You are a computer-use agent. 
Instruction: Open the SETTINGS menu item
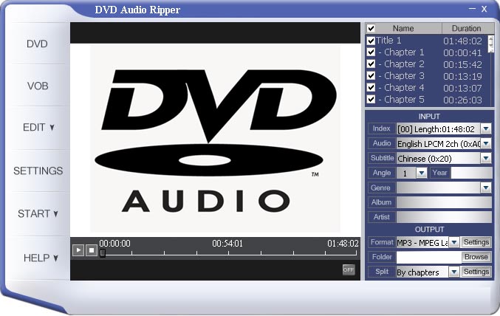38,171
